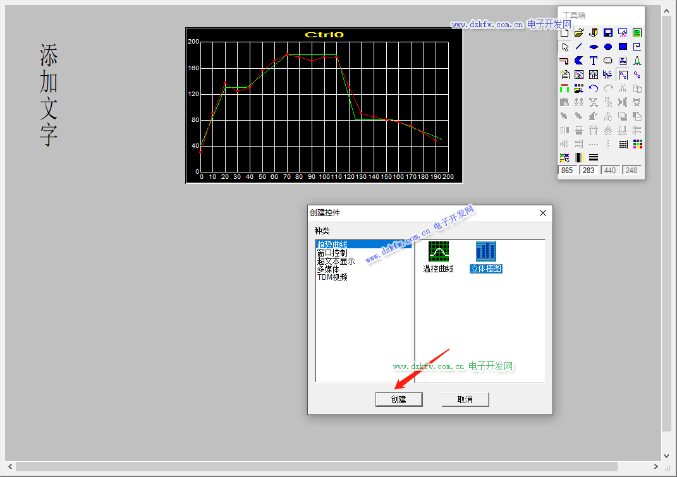Image resolution: width=677 pixels, height=477 pixels.
Task: Select the filled blue rectangle tool
Action: [x=623, y=47]
